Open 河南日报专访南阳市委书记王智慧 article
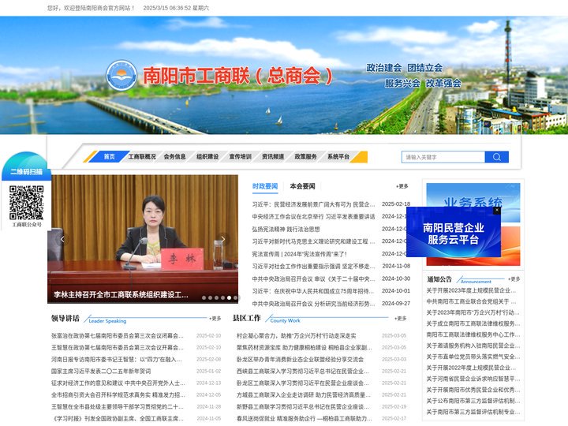568x426 pixels. point(116,360)
